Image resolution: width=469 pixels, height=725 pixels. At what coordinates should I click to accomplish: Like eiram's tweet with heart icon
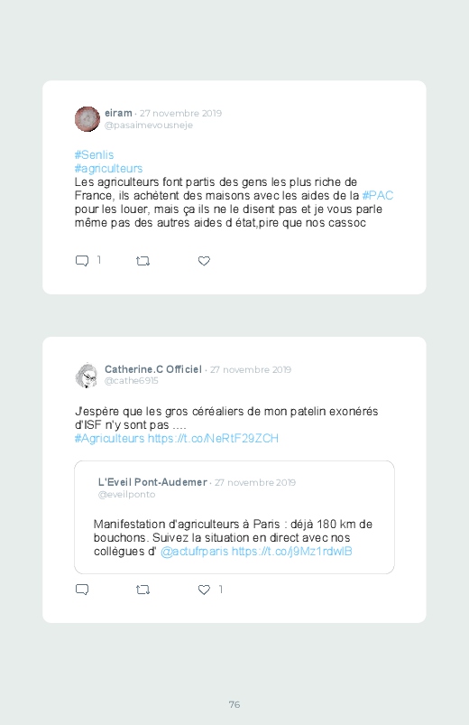(204, 261)
